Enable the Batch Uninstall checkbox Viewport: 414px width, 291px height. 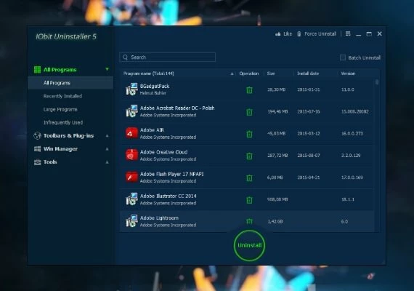point(342,57)
